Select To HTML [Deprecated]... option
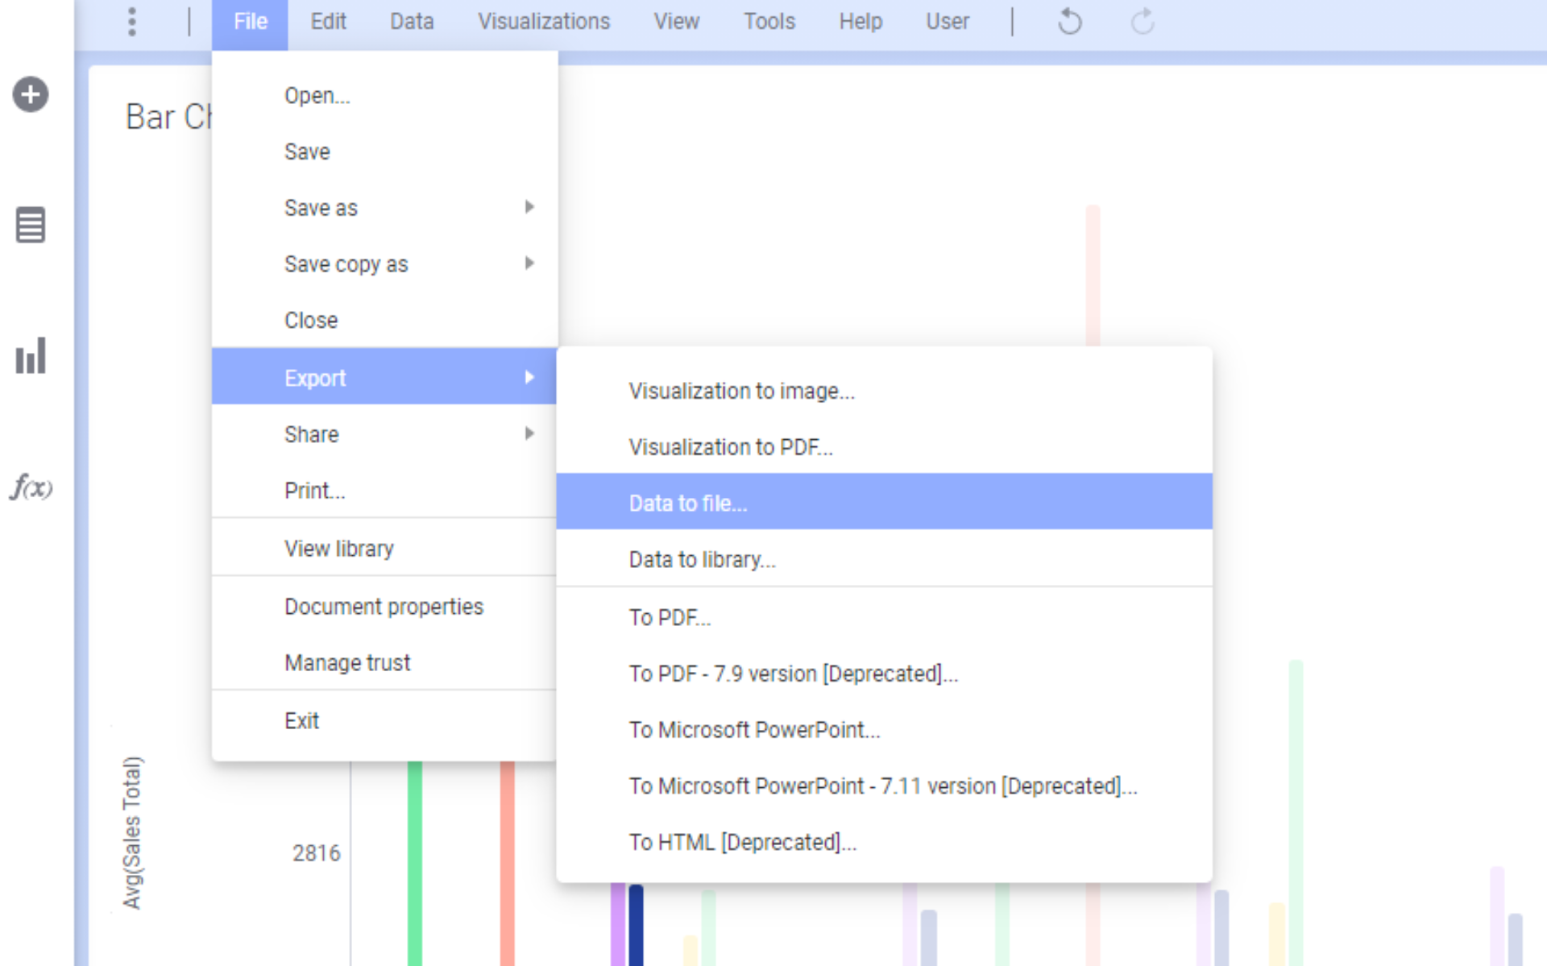 [884, 843]
